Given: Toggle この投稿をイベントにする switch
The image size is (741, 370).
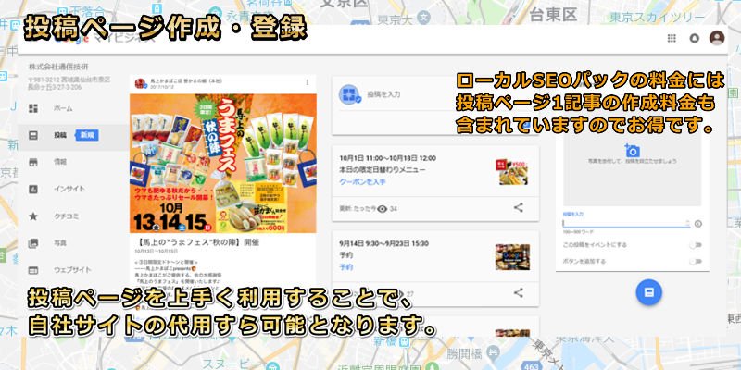Looking at the screenshot, I should [696, 245].
